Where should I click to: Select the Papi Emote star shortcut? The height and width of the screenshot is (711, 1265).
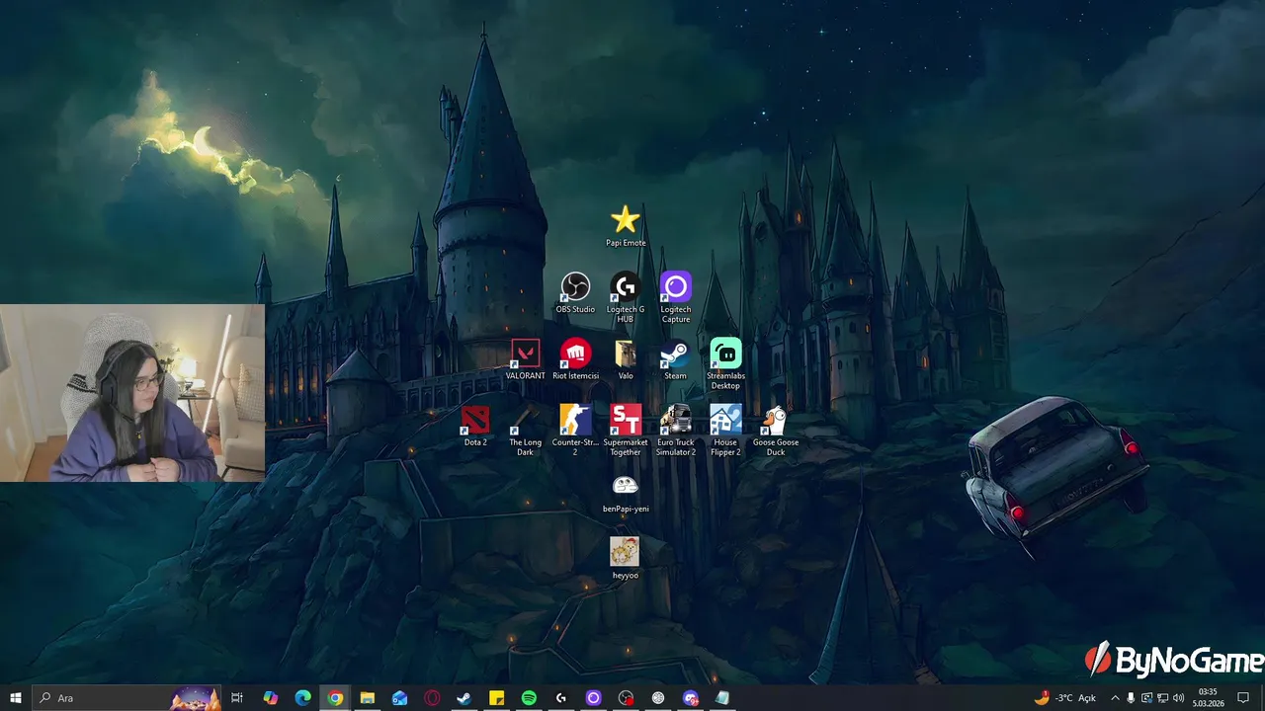[626, 225]
